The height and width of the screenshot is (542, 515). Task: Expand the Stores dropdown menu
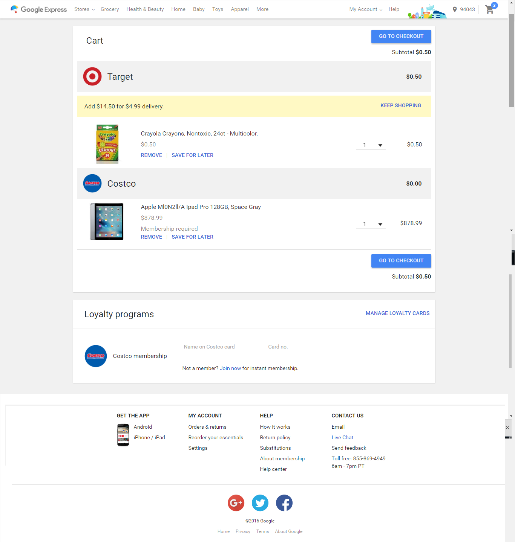[x=84, y=9]
